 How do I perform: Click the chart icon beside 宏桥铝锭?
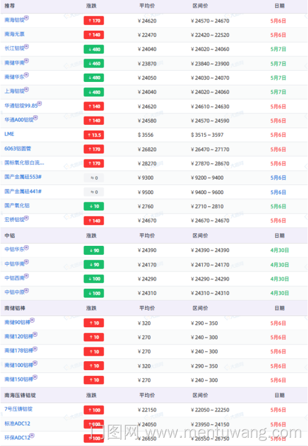(26, 218)
